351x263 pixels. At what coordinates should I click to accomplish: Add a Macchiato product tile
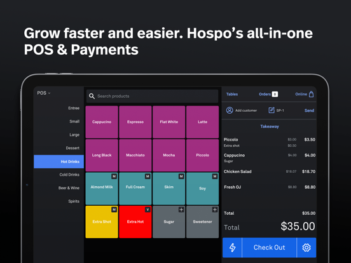point(135,155)
